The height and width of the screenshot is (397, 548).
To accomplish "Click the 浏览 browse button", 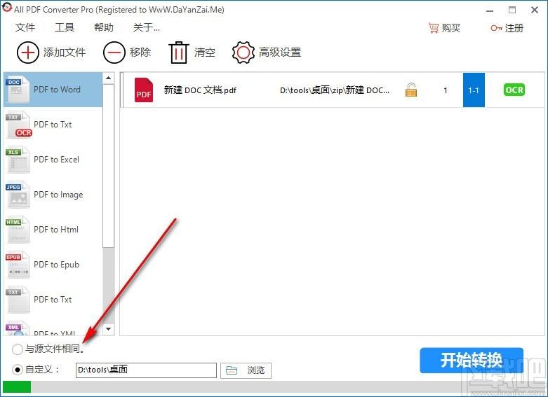I will coord(246,370).
